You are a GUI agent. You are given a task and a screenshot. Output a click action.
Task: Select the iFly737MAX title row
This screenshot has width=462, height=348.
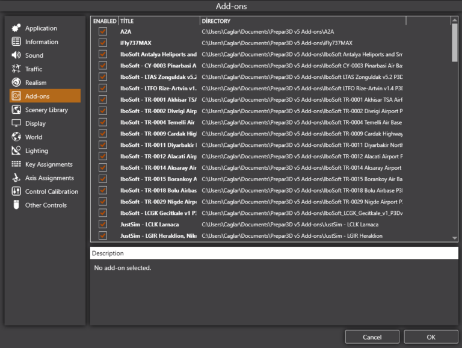pos(135,43)
